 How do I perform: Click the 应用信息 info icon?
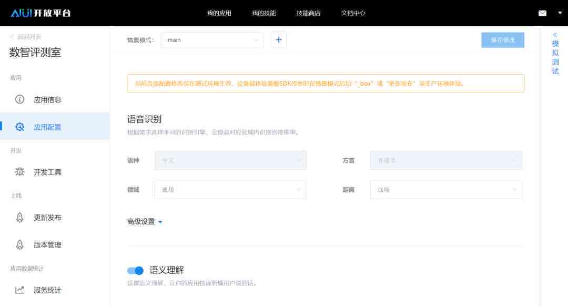(19, 99)
